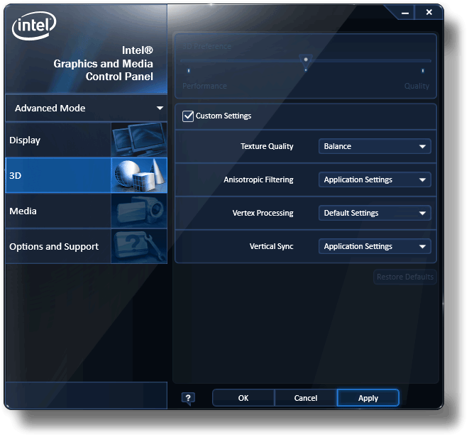Click the Custom Settings label text

(224, 116)
